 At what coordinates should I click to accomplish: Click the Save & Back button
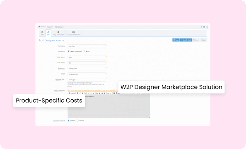click(x=186, y=40)
